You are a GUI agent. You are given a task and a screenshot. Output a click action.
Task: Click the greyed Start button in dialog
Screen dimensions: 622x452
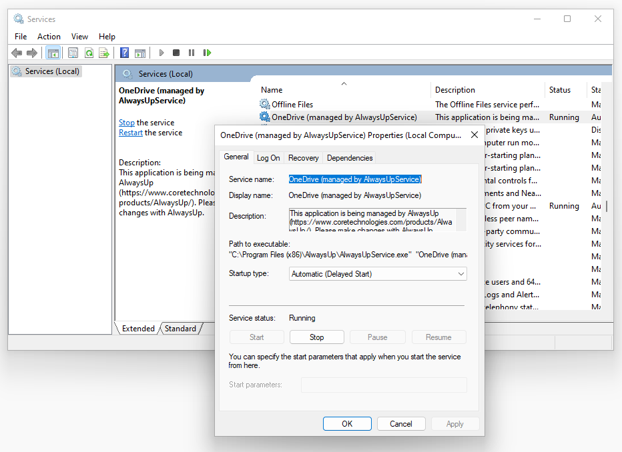tap(257, 337)
